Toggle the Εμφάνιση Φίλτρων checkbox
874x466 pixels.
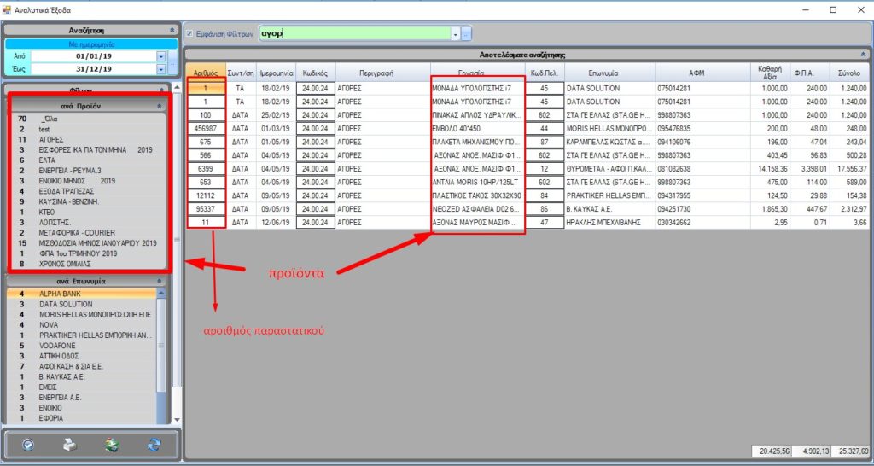189,34
